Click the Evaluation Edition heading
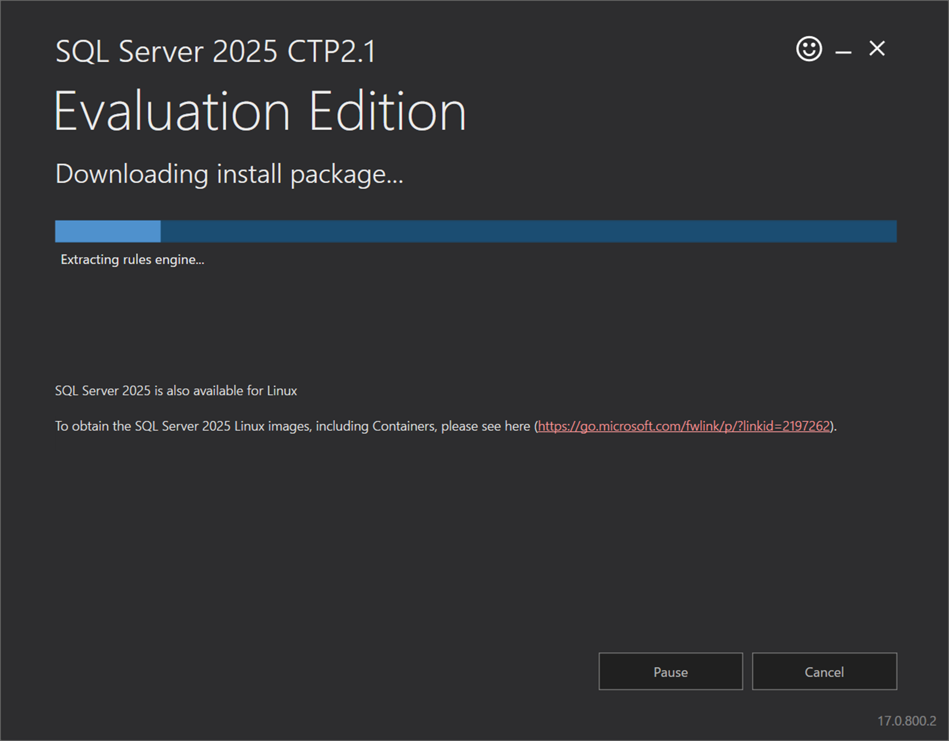 click(259, 110)
